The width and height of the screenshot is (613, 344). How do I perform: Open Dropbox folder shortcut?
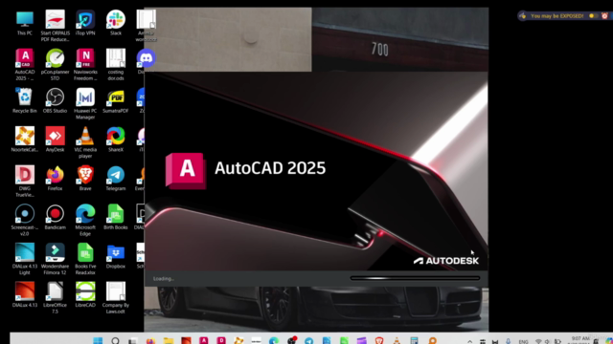pos(116,256)
